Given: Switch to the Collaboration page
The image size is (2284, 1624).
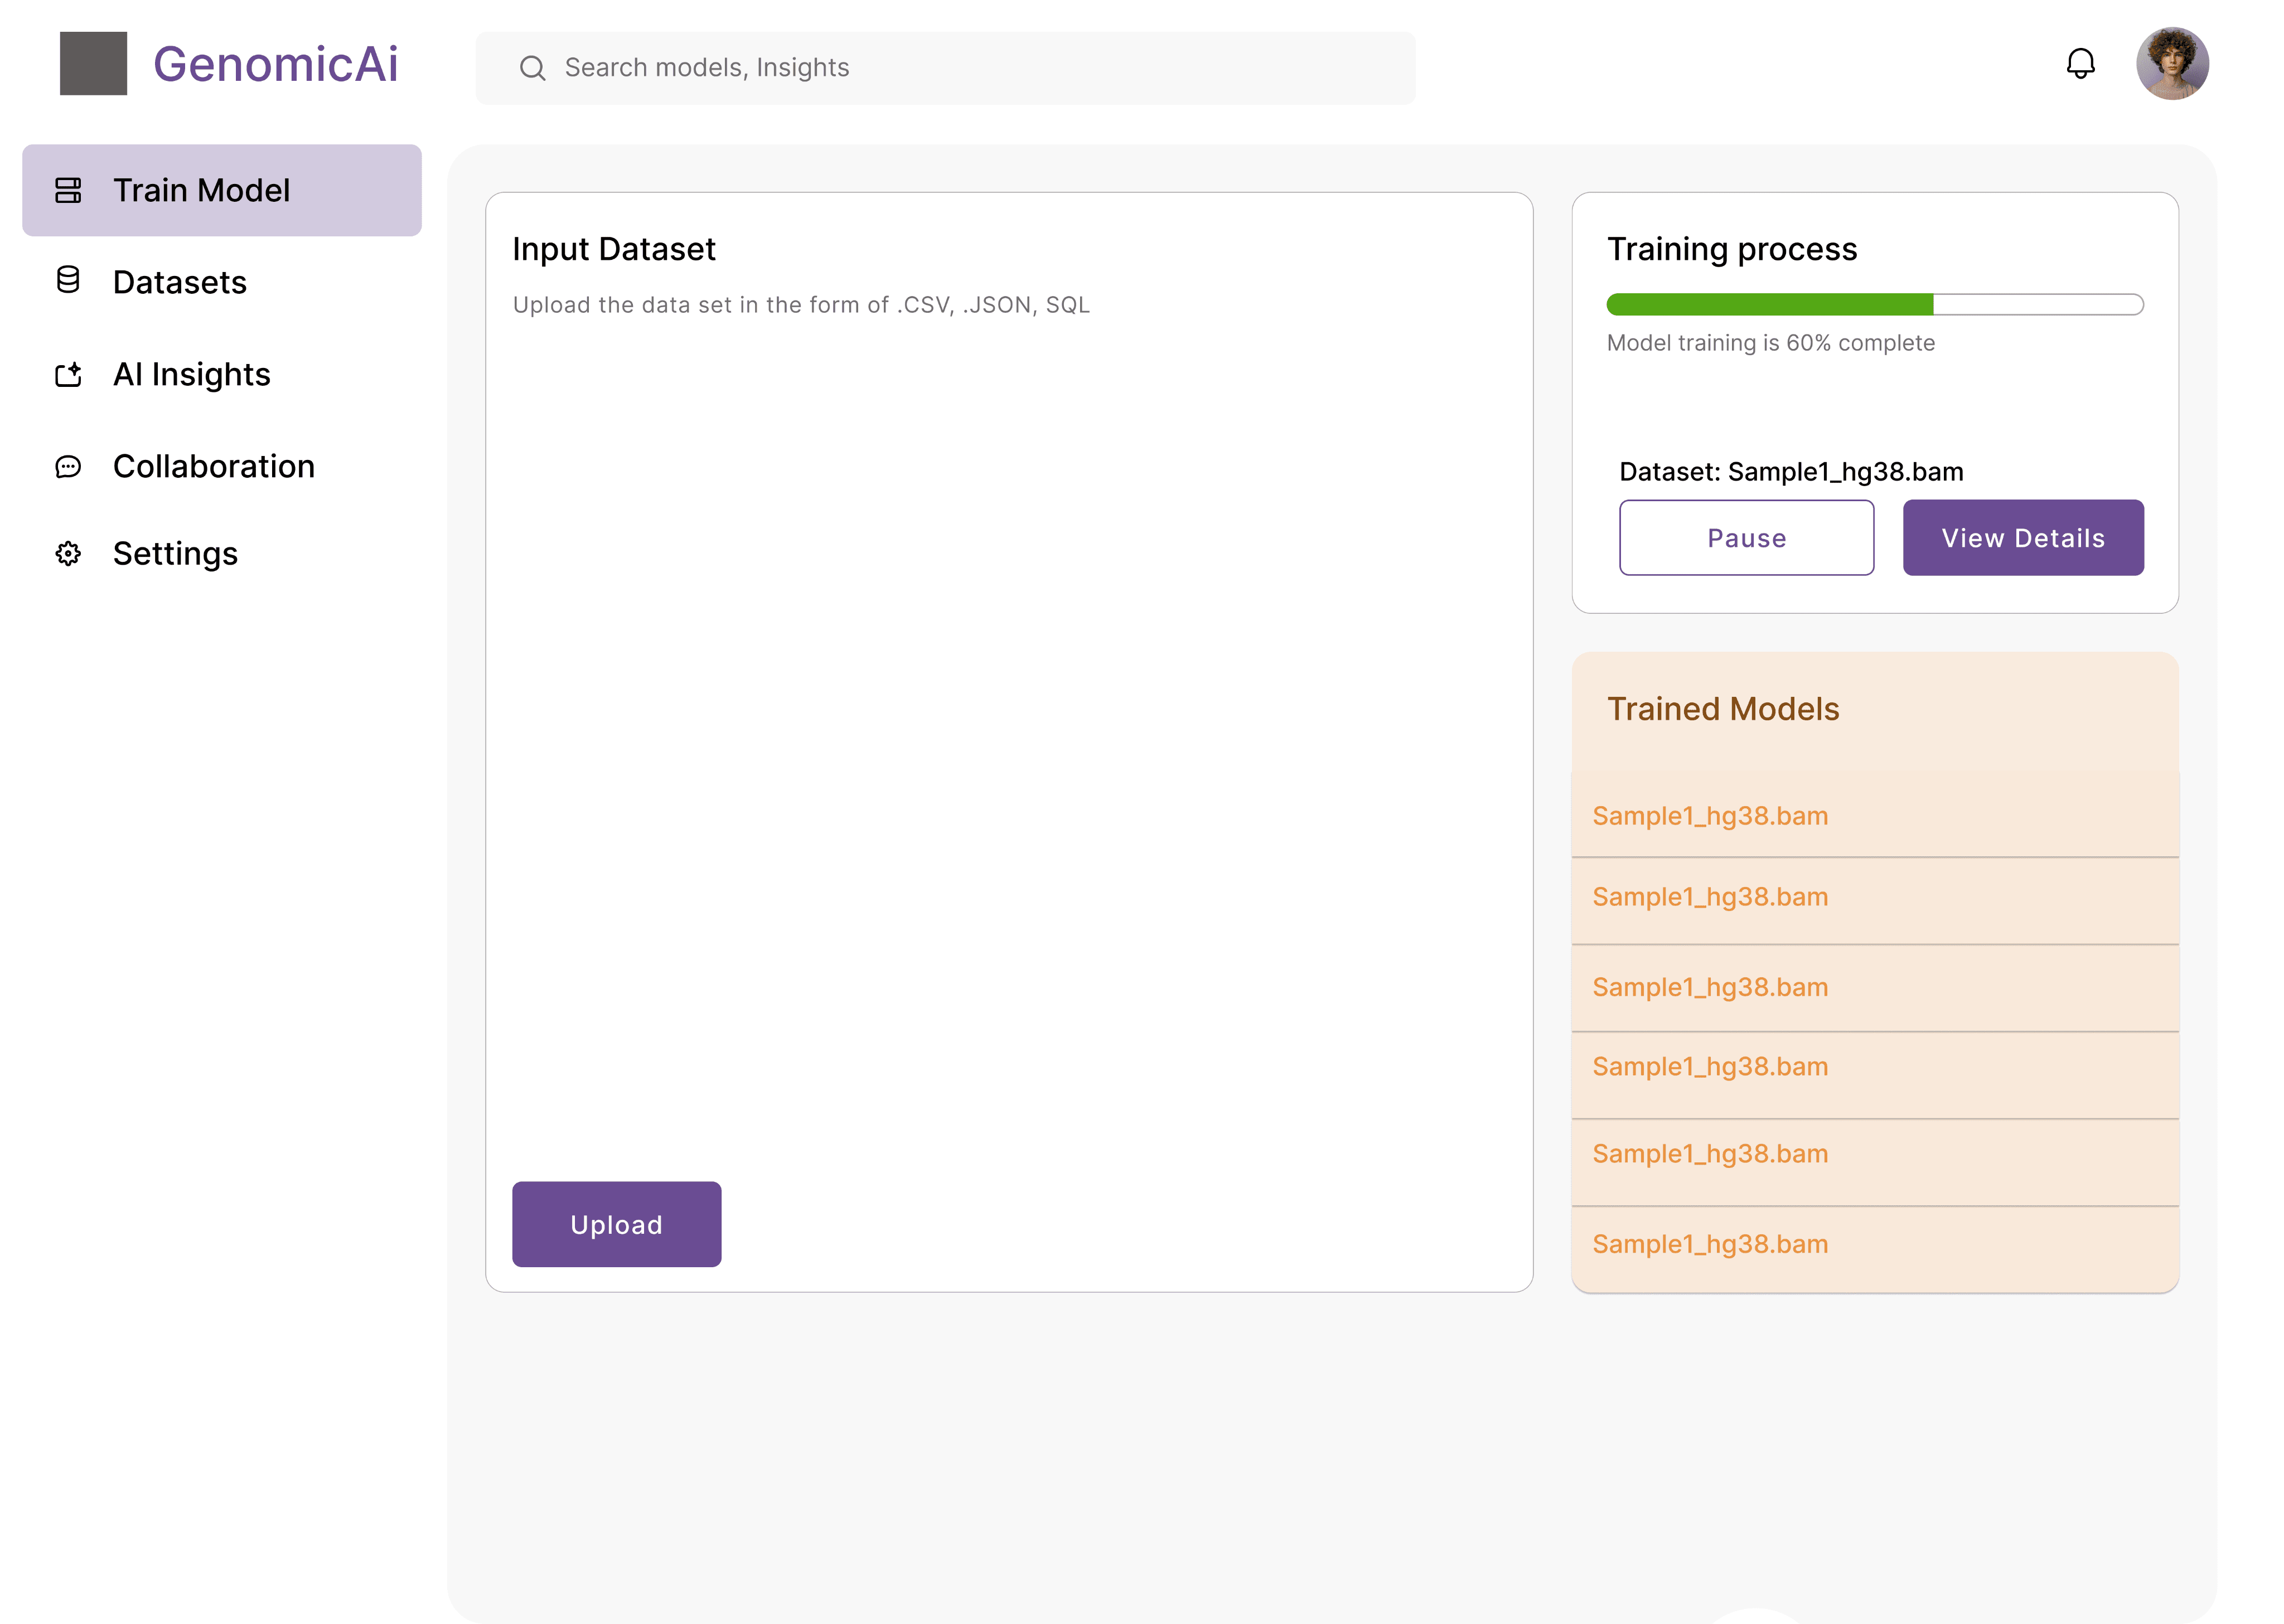Looking at the screenshot, I should (213, 466).
